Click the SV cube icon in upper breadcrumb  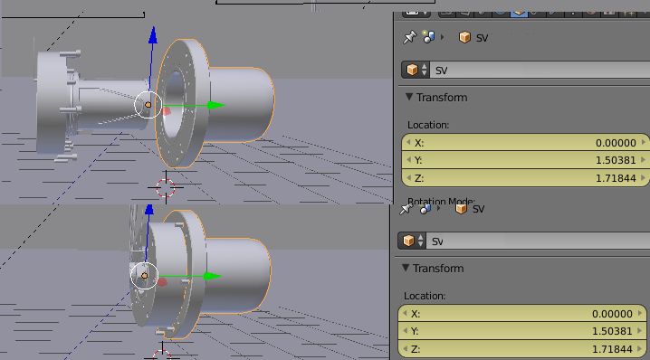coord(464,37)
